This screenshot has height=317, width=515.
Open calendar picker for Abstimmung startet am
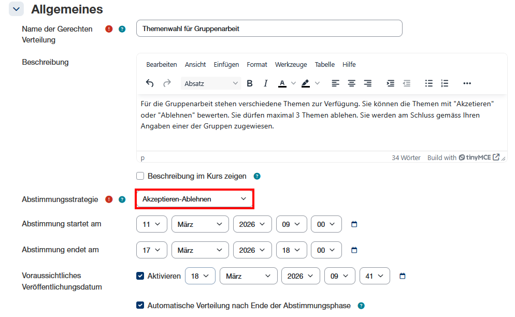pyautogui.click(x=354, y=224)
